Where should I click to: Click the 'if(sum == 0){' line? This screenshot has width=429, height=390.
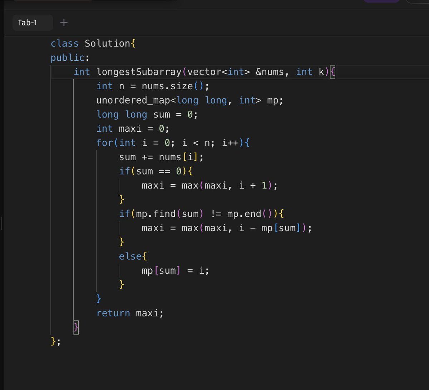pos(156,171)
